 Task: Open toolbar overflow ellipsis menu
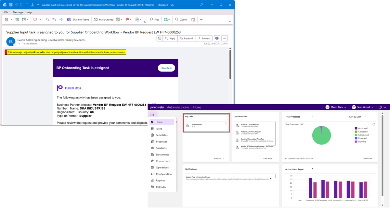[201, 19]
